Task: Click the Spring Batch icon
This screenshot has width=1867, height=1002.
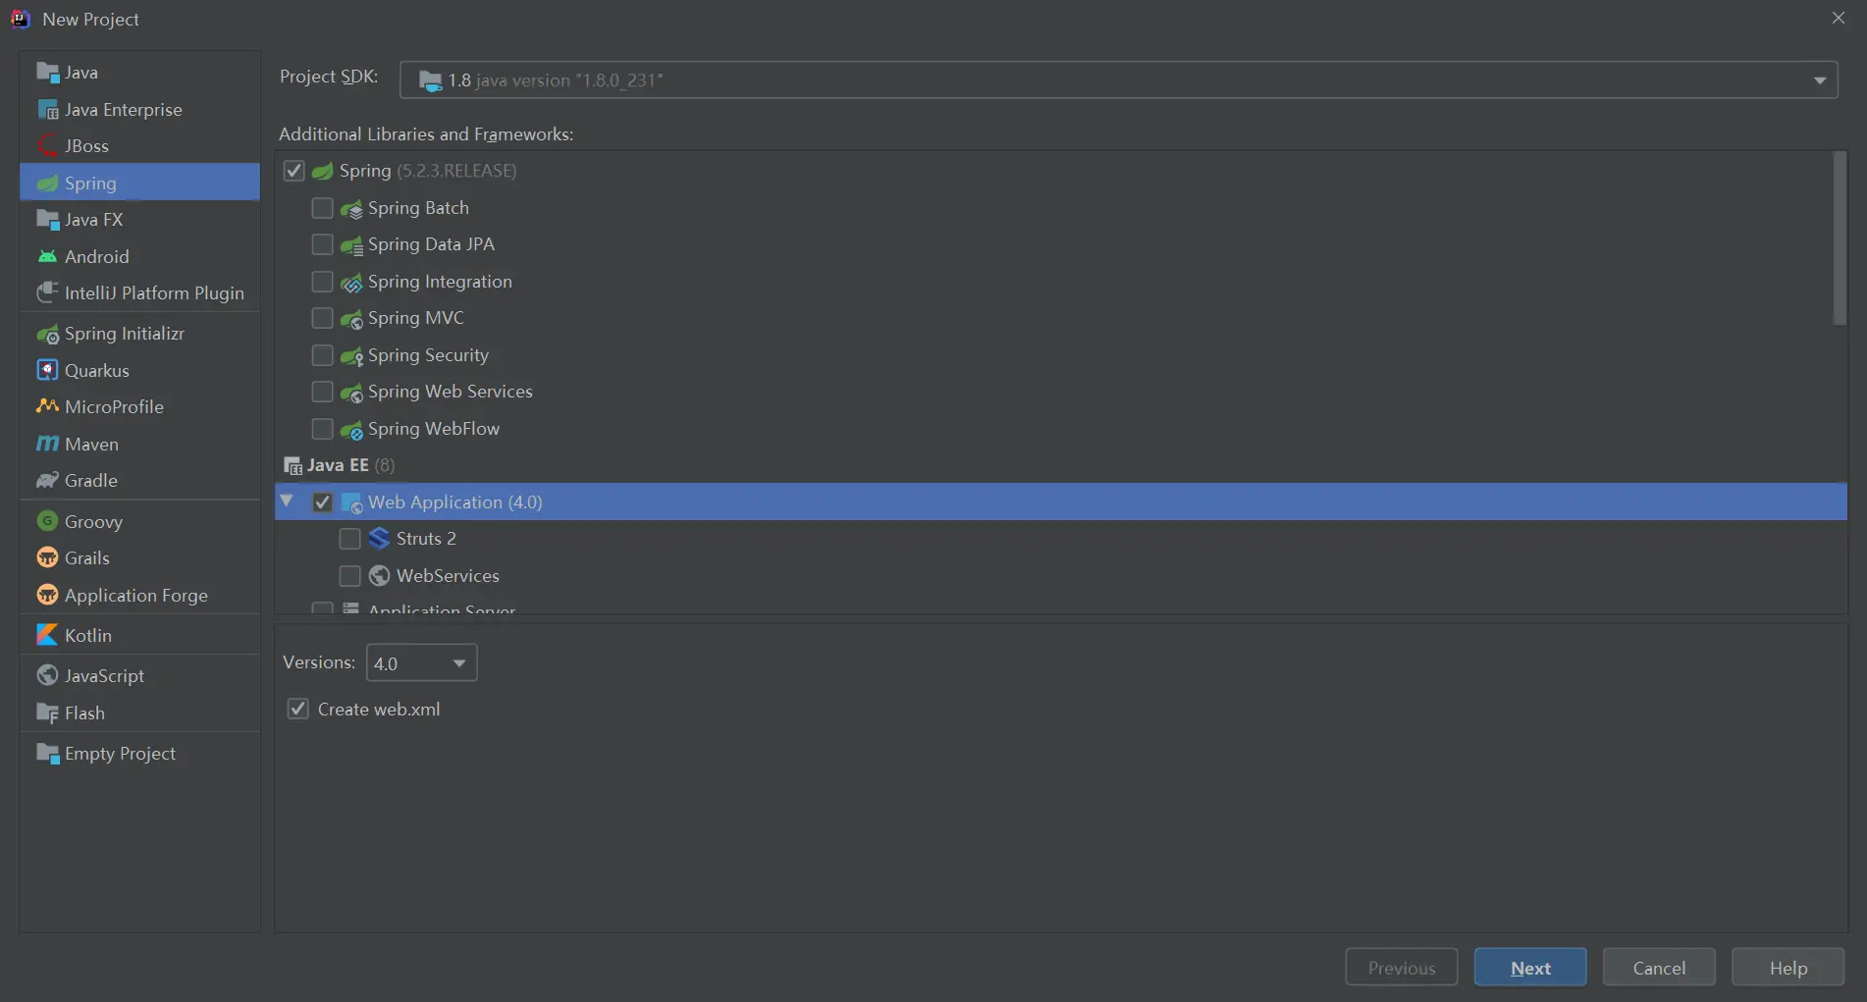Action: pyautogui.click(x=351, y=209)
